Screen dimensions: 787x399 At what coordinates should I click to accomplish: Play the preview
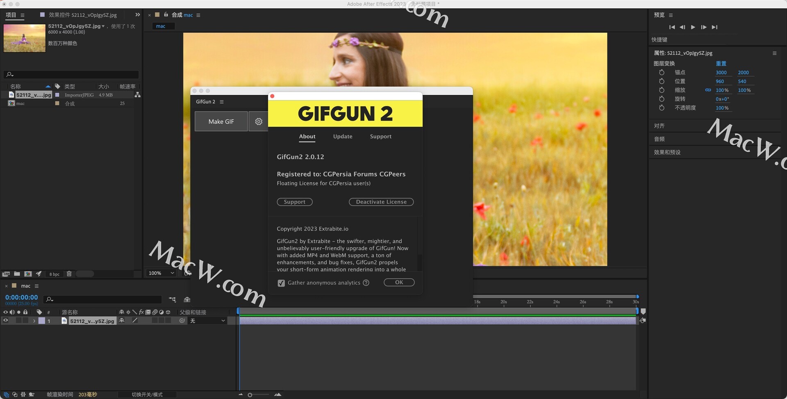click(693, 27)
